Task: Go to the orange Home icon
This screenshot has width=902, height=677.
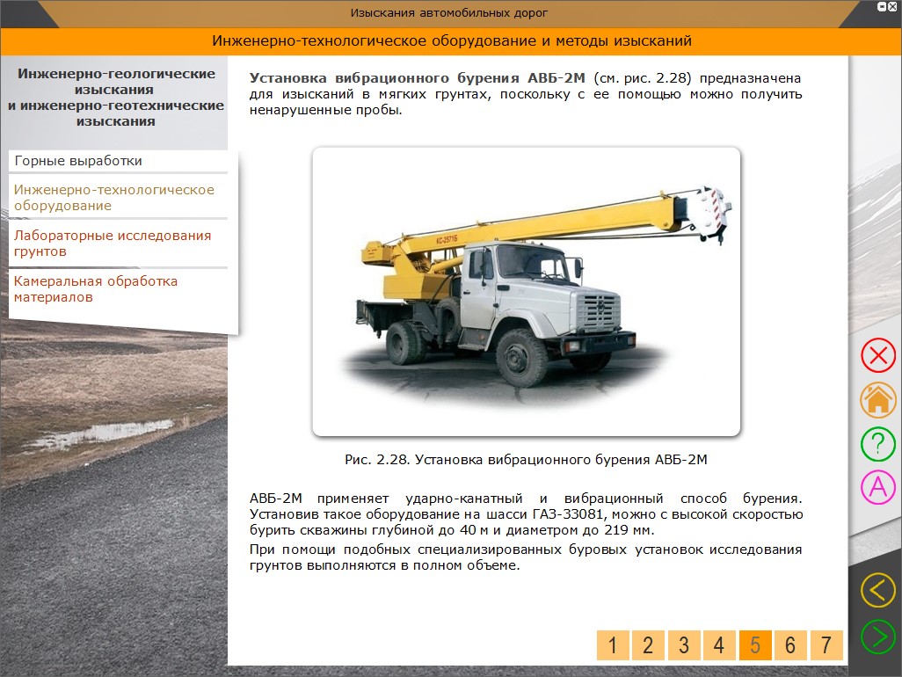Action: click(877, 400)
